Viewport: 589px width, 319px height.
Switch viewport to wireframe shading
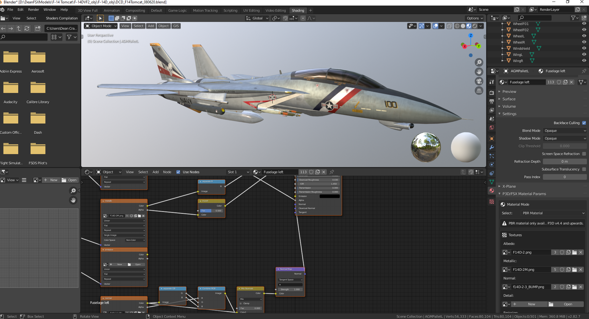457,26
